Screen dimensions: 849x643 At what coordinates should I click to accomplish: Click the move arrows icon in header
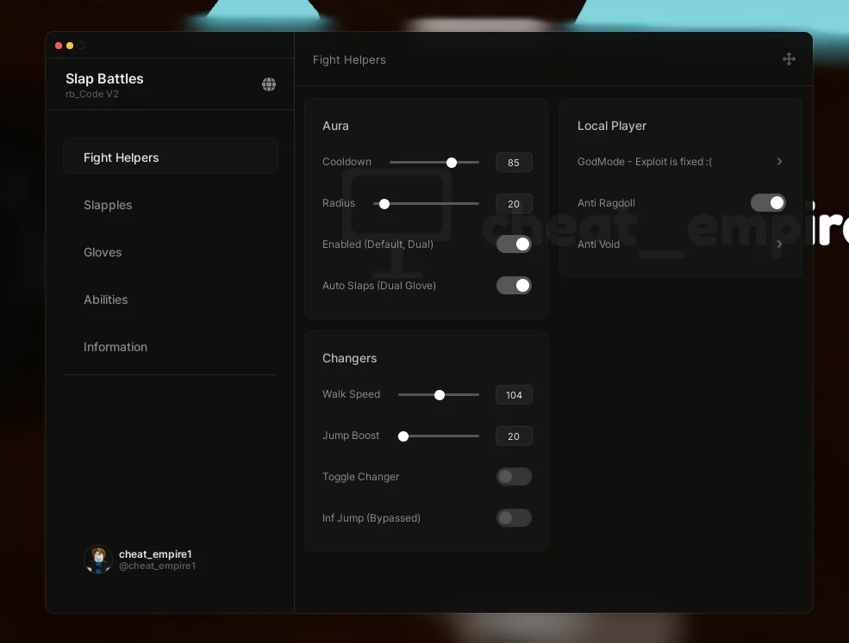(x=789, y=59)
